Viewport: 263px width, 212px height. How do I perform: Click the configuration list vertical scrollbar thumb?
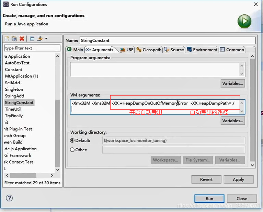tap(58, 133)
